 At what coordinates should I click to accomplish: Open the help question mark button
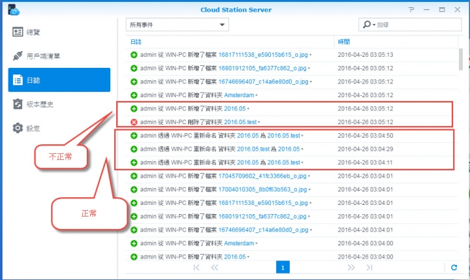pyautogui.click(x=411, y=10)
